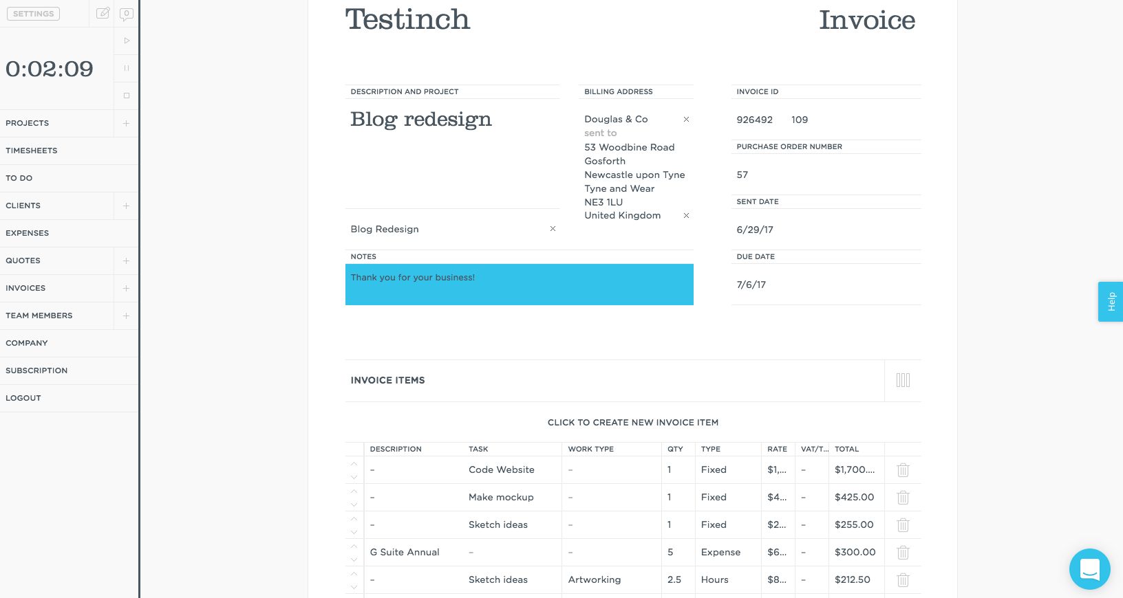Move Code Website item down
Image resolution: width=1123 pixels, height=598 pixels.
pyautogui.click(x=354, y=476)
